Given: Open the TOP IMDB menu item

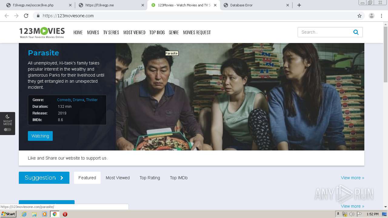Looking at the screenshot, I should click(157, 32).
